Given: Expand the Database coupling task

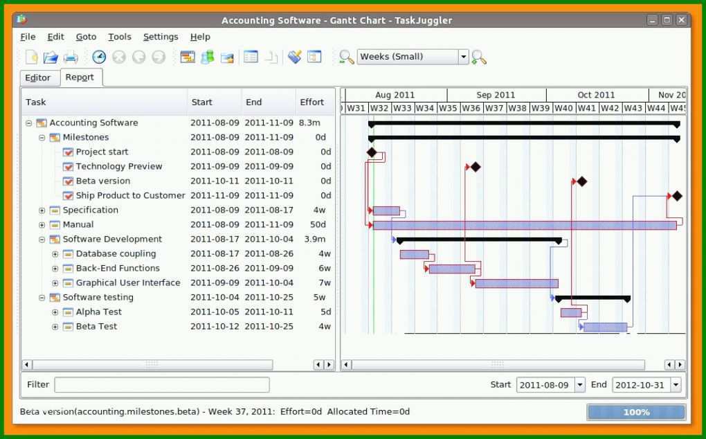Looking at the screenshot, I should [55, 254].
